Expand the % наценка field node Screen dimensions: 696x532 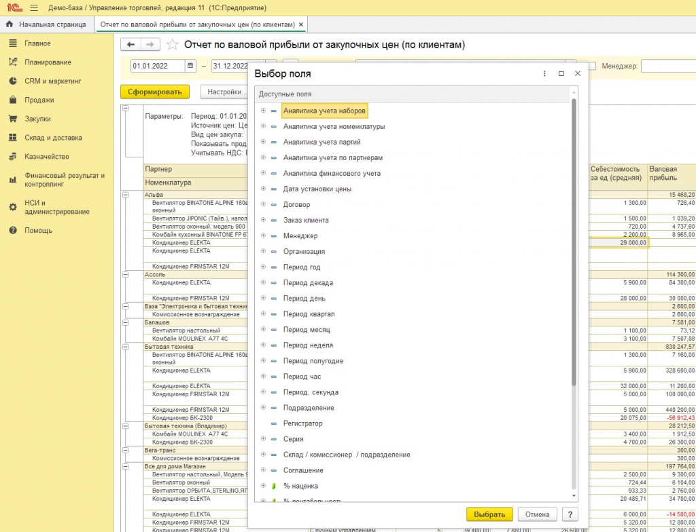[x=263, y=486]
